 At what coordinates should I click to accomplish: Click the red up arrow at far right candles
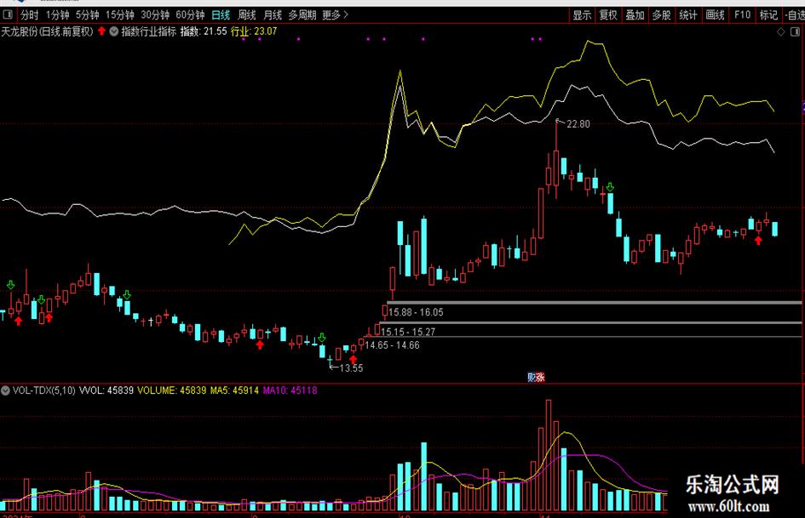[x=758, y=240]
